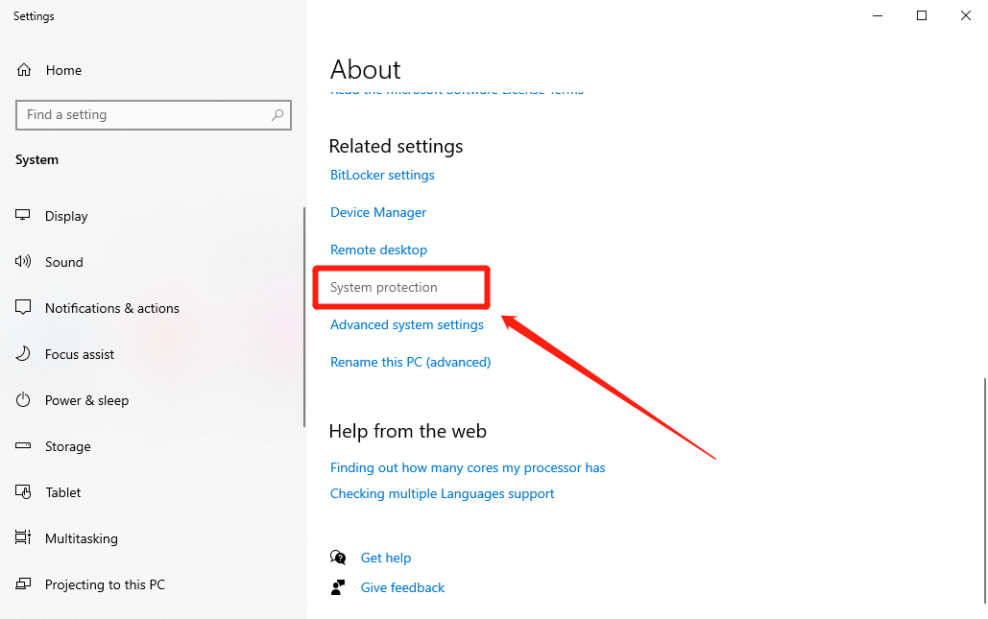This screenshot has width=988, height=619.
Task: Open Advanced system settings link
Action: 407,324
